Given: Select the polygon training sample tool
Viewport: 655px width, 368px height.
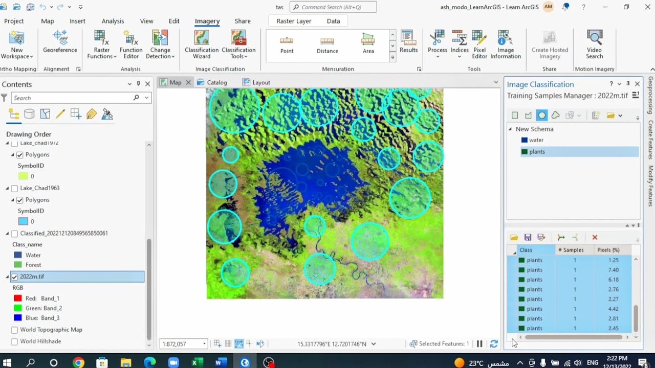Looking at the screenshot, I should click(528, 116).
